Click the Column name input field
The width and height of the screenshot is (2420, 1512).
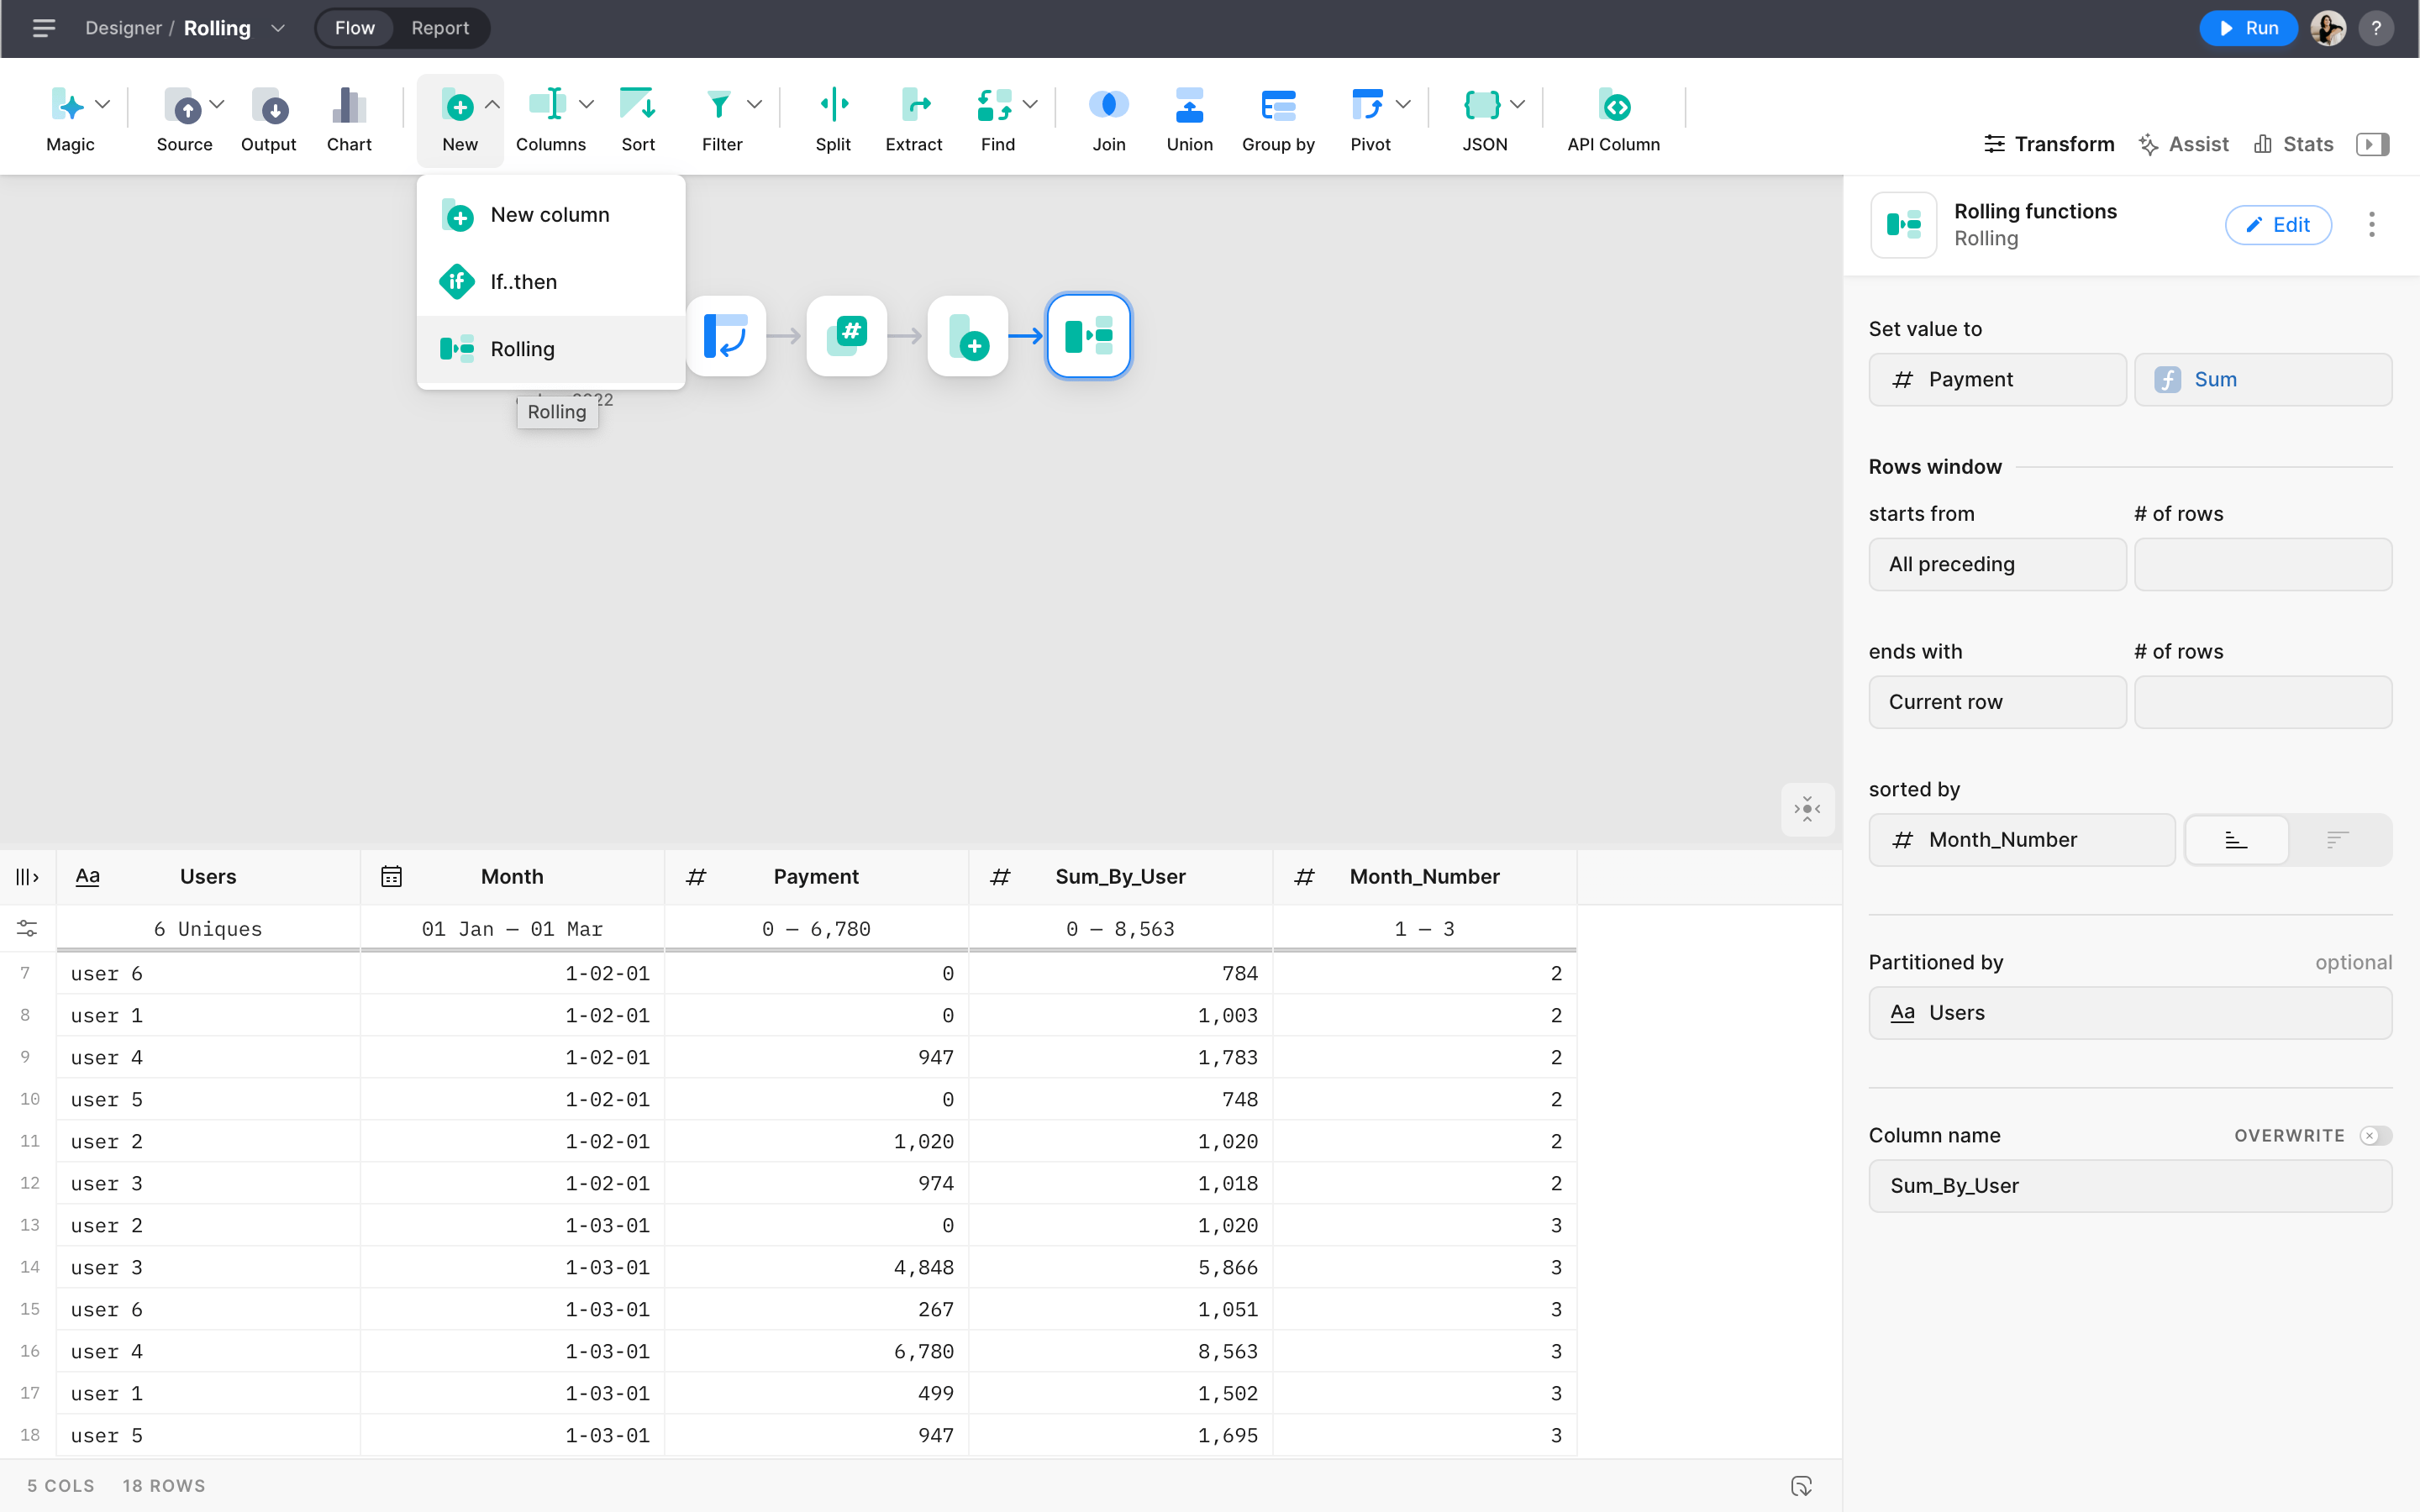pyautogui.click(x=2129, y=1186)
